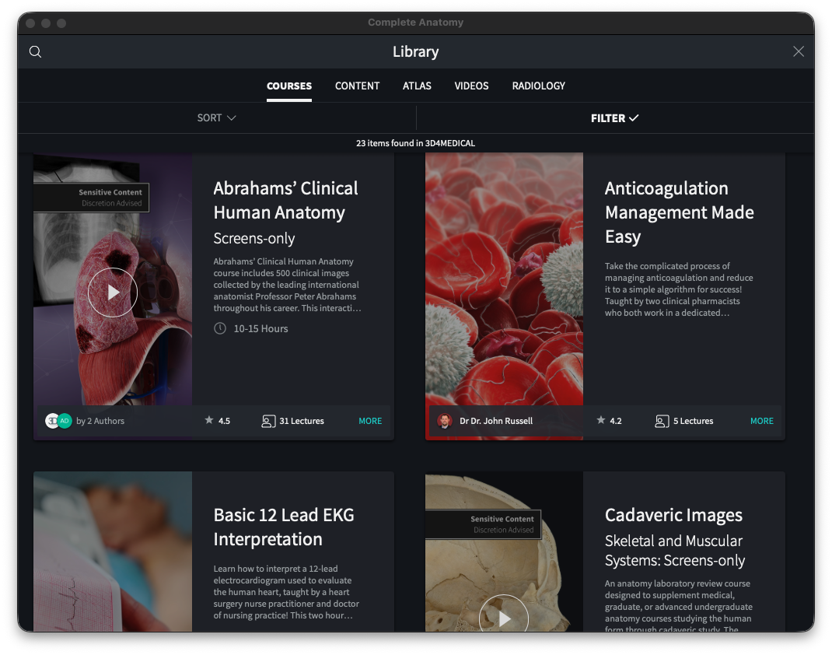This screenshot has width=832, height=655.
Task: Select the 'Anticoagulation Management Made Easy' title
Action: coord(679,212)
